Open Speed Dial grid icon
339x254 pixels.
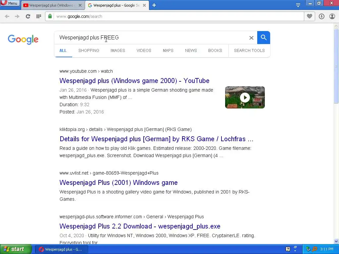(x=39, y=17)
